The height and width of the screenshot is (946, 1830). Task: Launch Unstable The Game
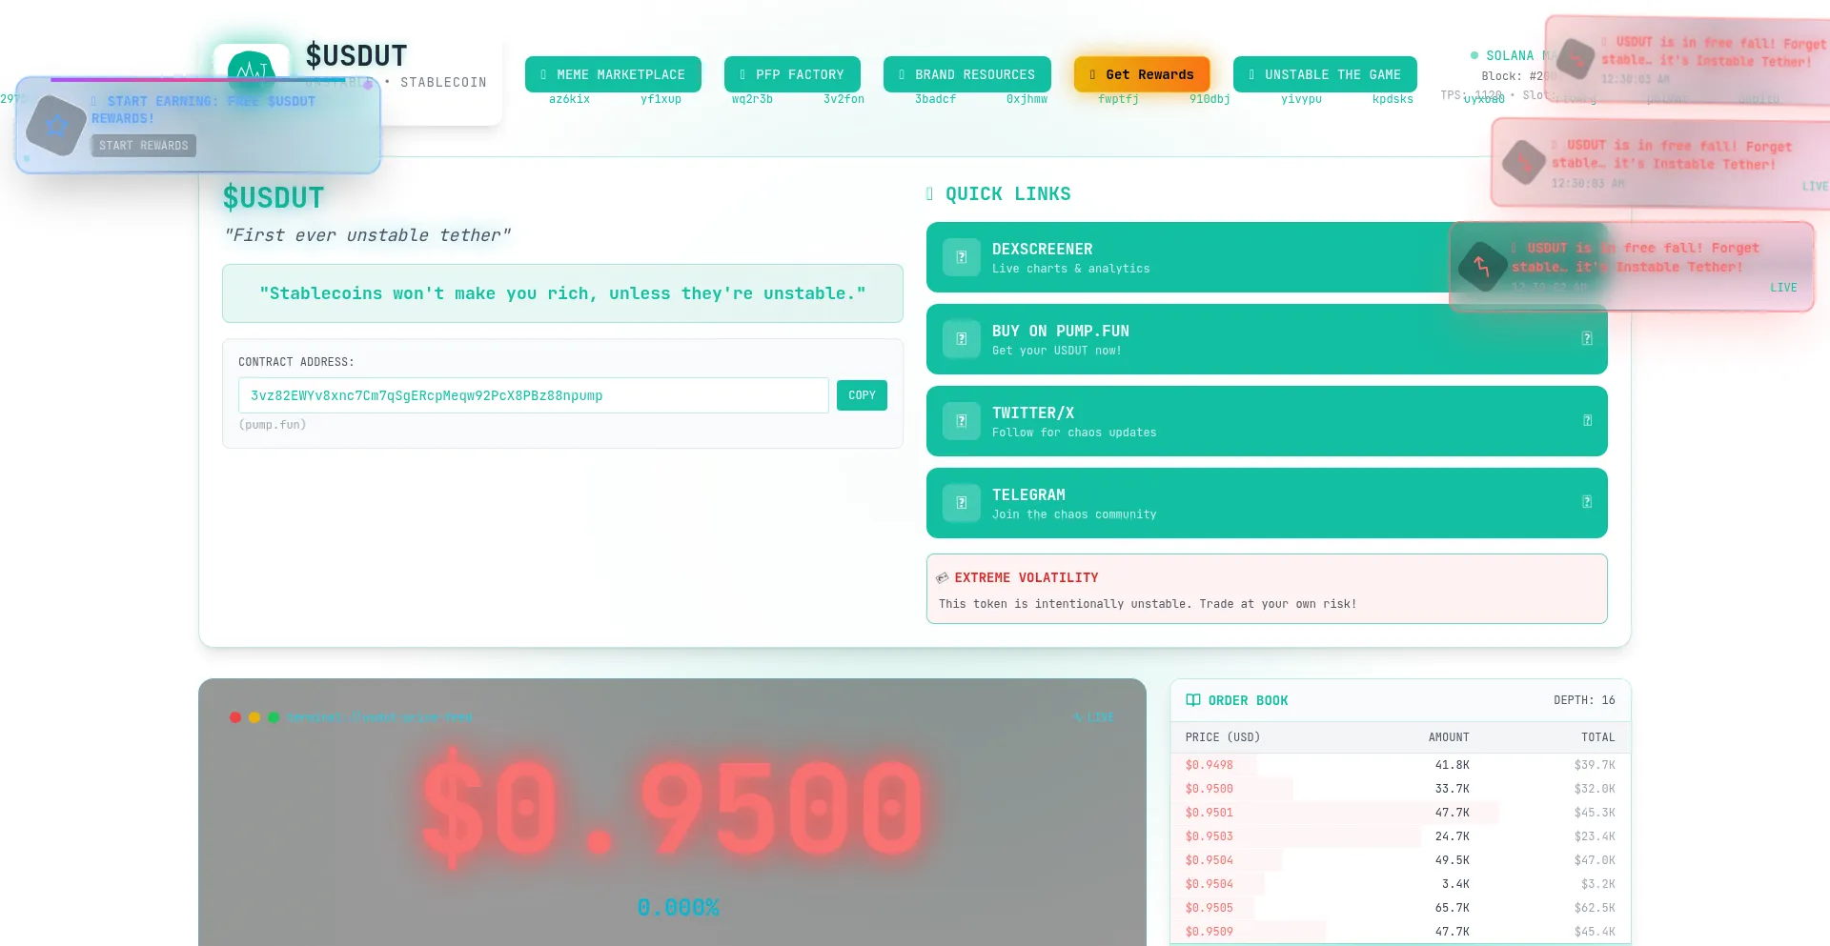click(1324, 74)
